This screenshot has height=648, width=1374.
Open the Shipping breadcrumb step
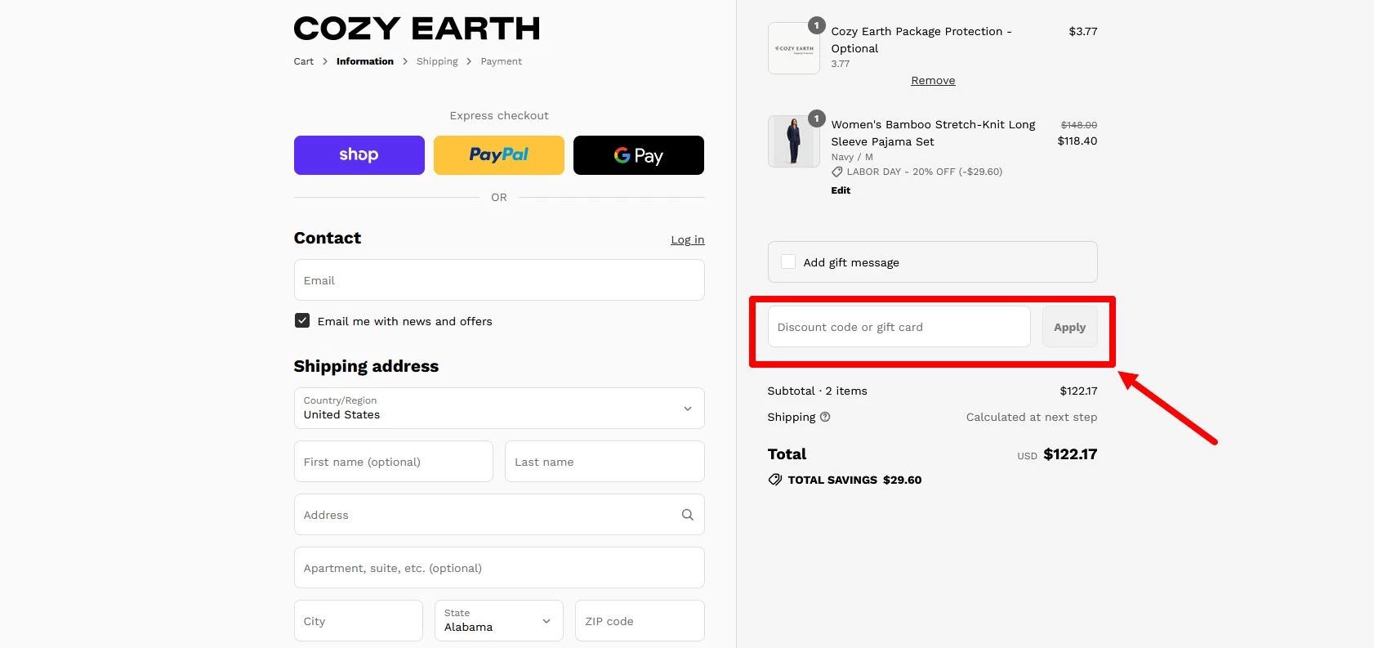[x=437, y=61]
